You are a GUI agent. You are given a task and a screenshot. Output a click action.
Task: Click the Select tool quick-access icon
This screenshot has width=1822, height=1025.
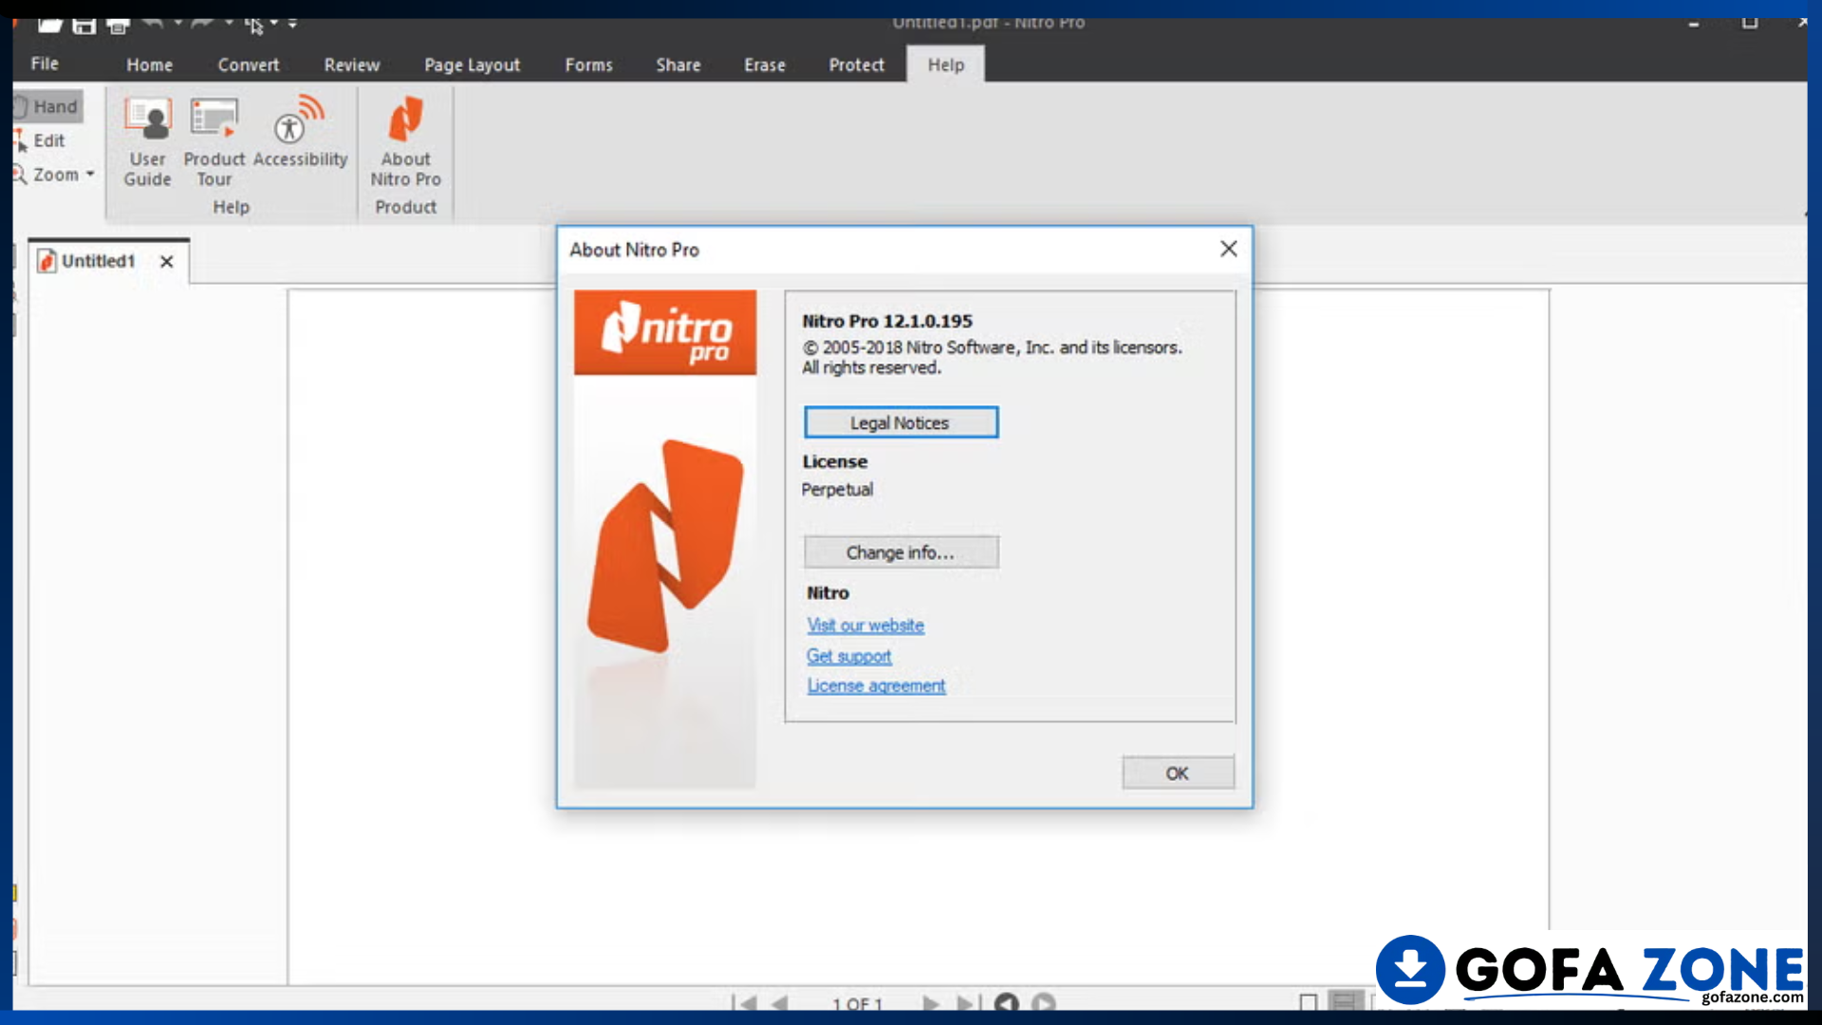[x=253, y=25]
